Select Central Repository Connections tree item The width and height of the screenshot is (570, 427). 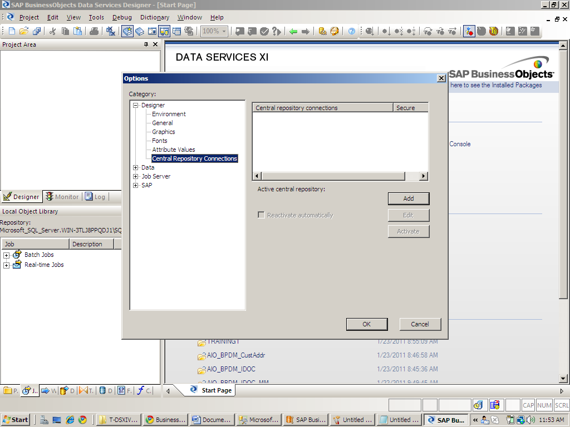(194, 158)
